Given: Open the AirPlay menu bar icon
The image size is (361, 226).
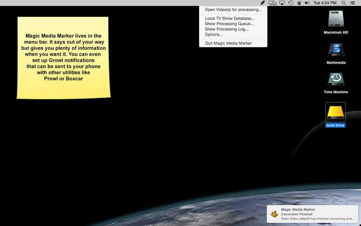Looking at the screenshot, I should point(282,3).
